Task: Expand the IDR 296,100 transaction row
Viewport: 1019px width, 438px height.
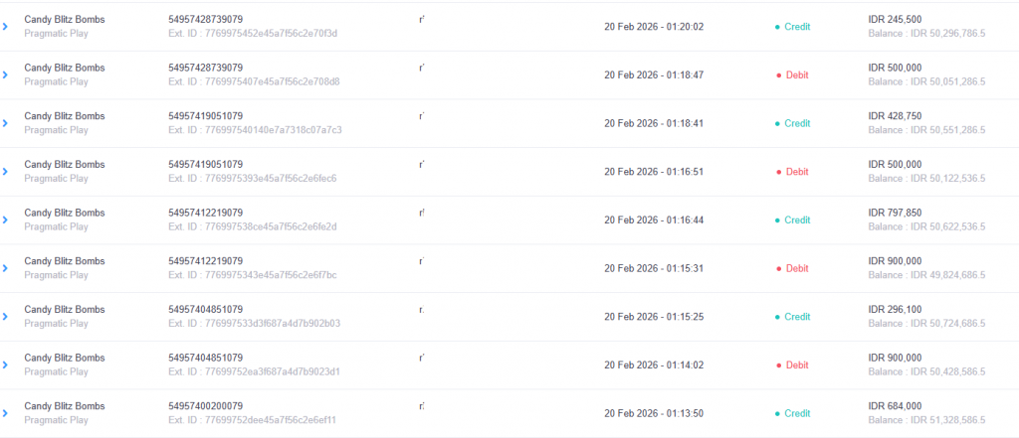Action: [x=5, y=317]
